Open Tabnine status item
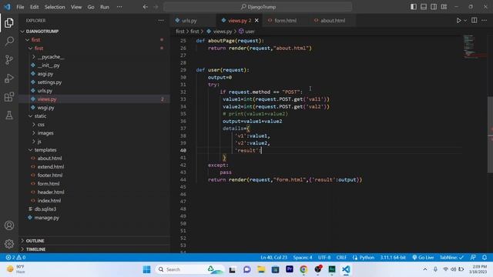This screenshot has height=277, width=493. [452, 257]
